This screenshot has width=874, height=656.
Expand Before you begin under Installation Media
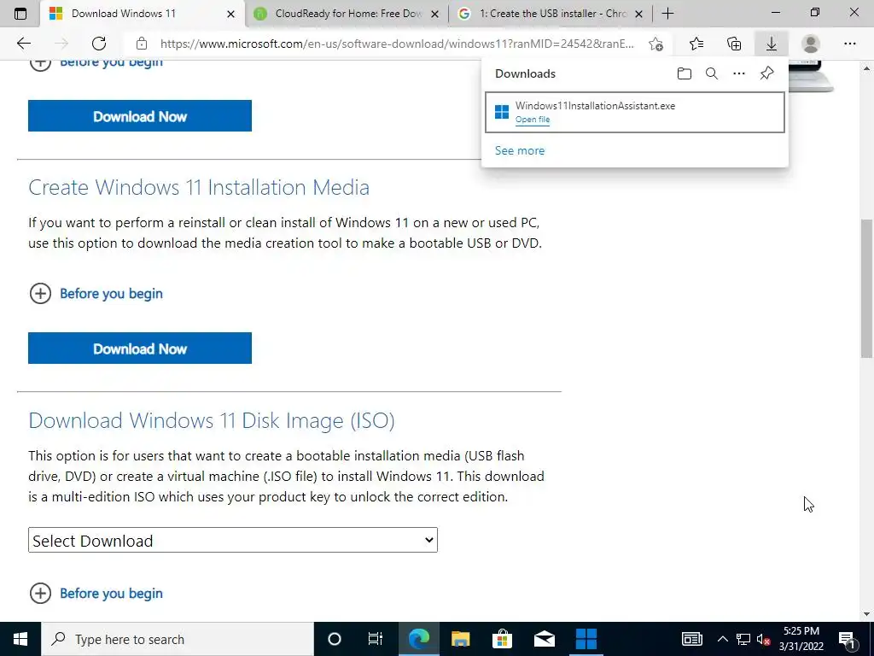[x=96, y=294]
